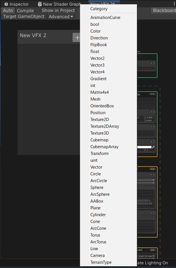Click the New VFX 2 blackboard title

pos(33,35)
